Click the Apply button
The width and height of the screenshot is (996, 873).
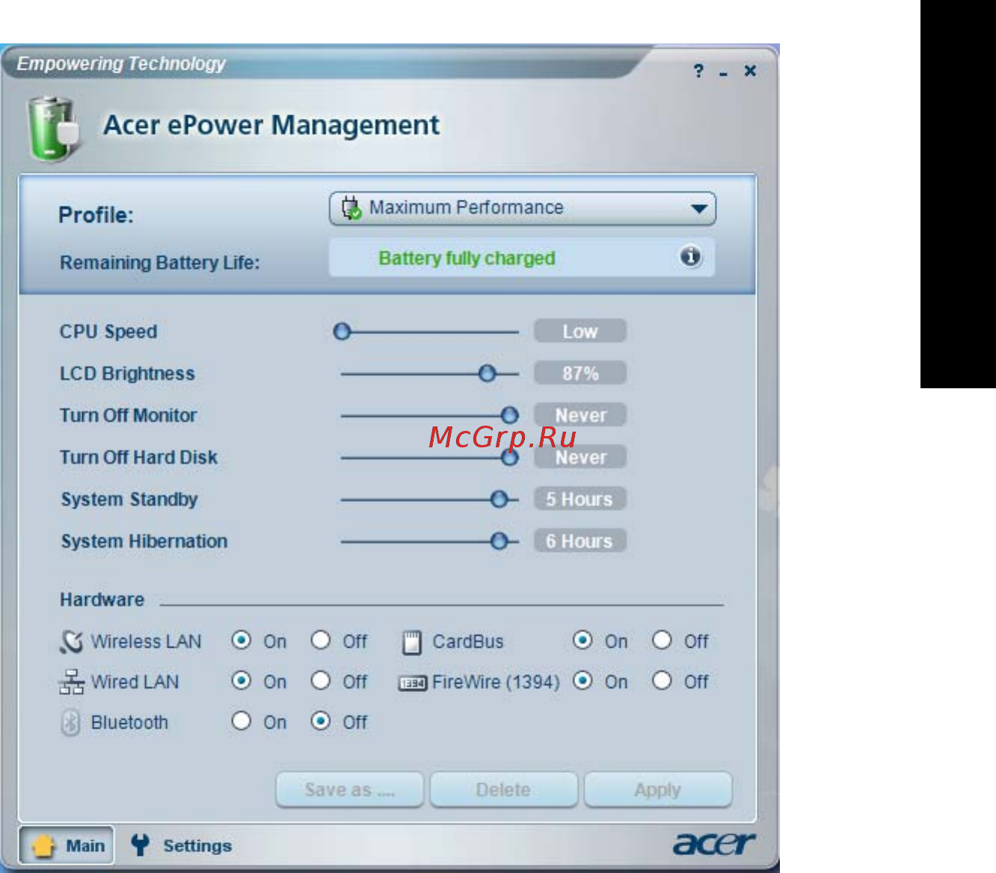pos(657,790)
